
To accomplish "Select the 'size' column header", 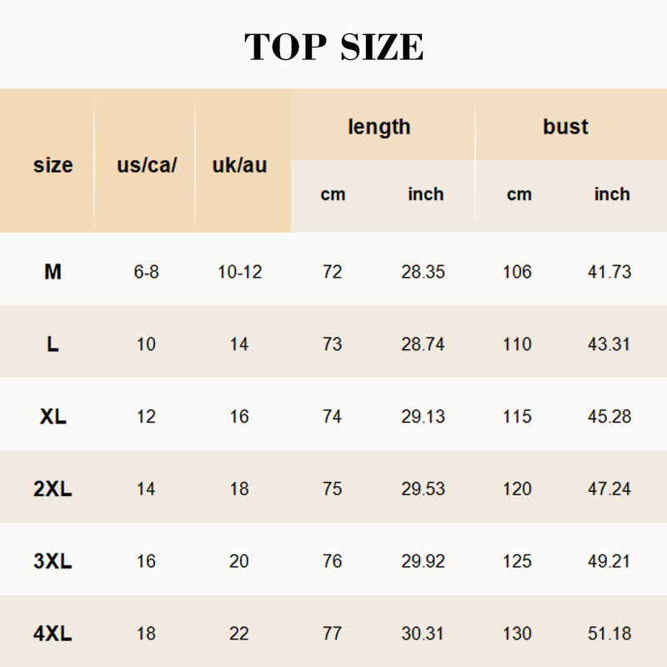I will (x=53, y=165).
